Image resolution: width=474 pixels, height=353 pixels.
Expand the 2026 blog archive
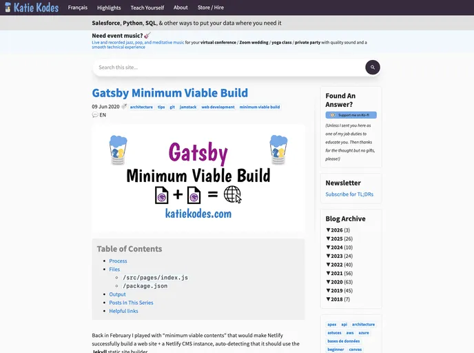[338, 230]
